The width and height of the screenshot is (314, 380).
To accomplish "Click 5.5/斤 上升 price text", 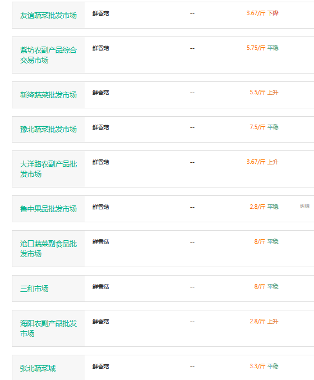I will coord(264,93).
